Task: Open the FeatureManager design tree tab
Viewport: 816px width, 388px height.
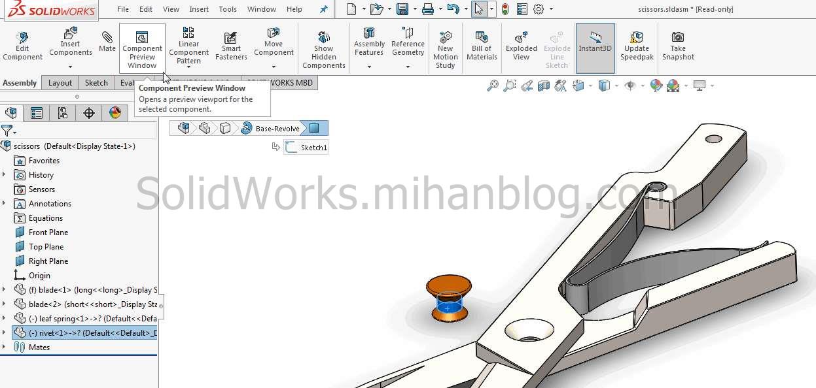Action: (x=10, y=113)
